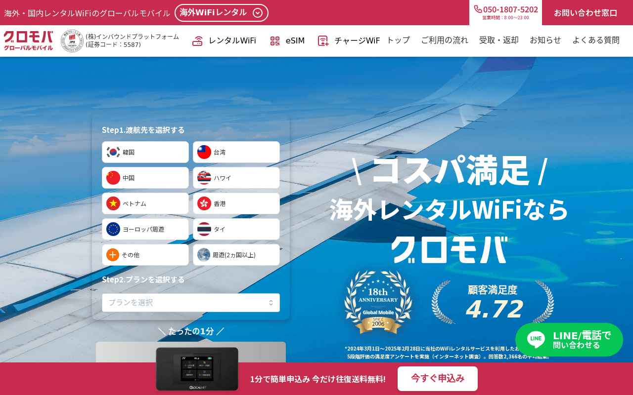Viewport: 633px width, 395px height.
Task: Click the 海外レンタルWiFiなら headline text
Action: pyautogui.click(x=450, y=209)
